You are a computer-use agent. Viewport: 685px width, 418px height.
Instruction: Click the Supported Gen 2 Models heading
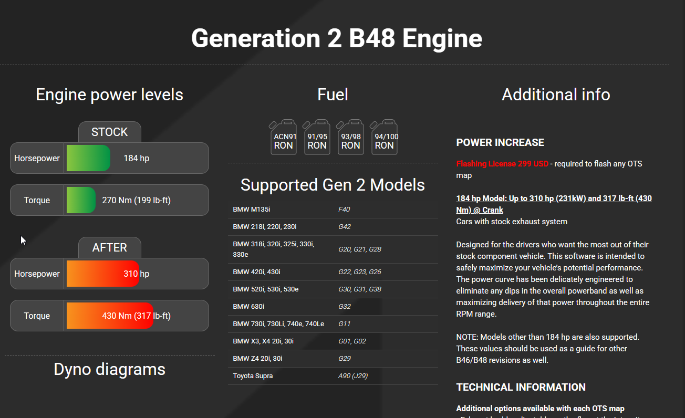(x=333, y=185)
